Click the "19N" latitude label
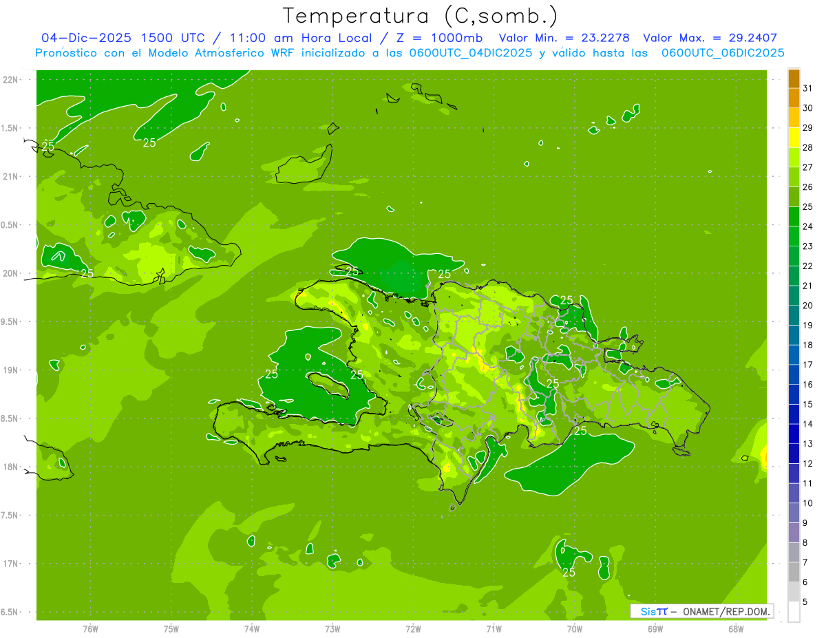The height and width of the screenshot is (638, 826). tap(11, 370)
